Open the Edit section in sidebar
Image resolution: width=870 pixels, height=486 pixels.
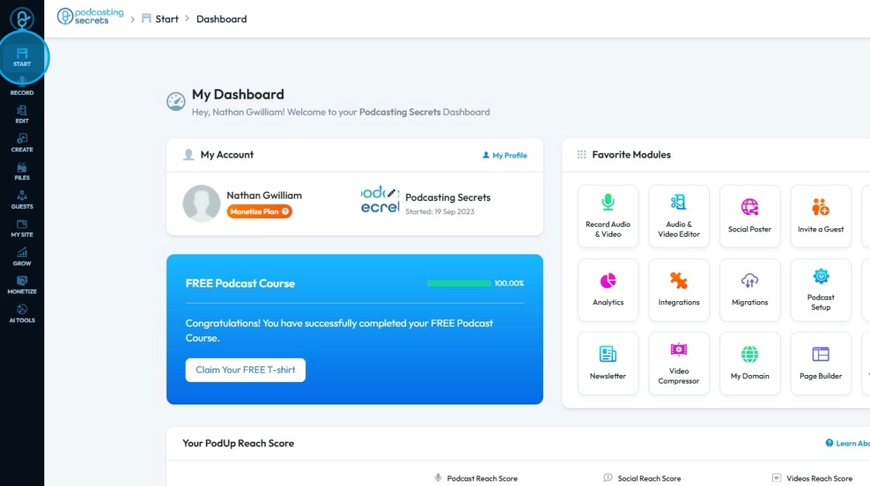22,114
